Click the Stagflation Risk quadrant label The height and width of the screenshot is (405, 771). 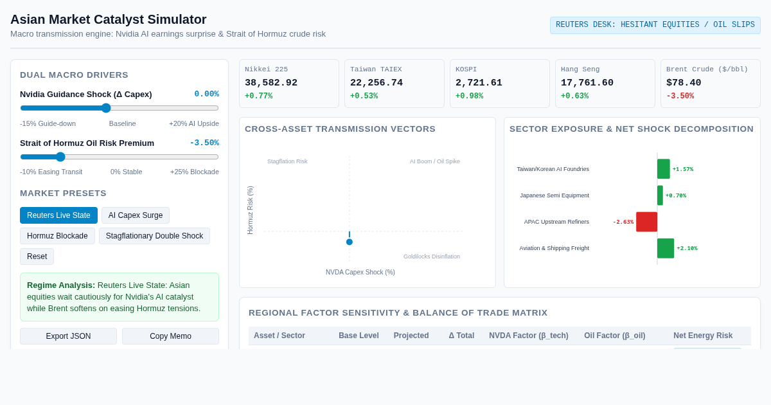tap(287, 161)
